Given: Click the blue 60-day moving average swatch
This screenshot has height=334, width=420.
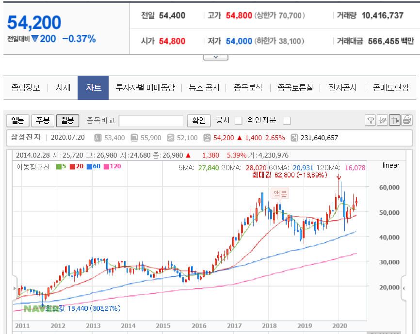Looking at the screenshot, I should tap(89, 166).
